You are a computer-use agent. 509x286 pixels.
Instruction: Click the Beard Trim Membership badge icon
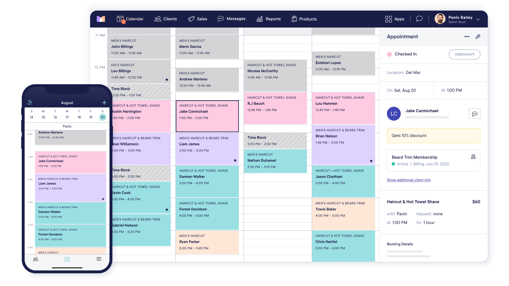(x=473, y=157)
